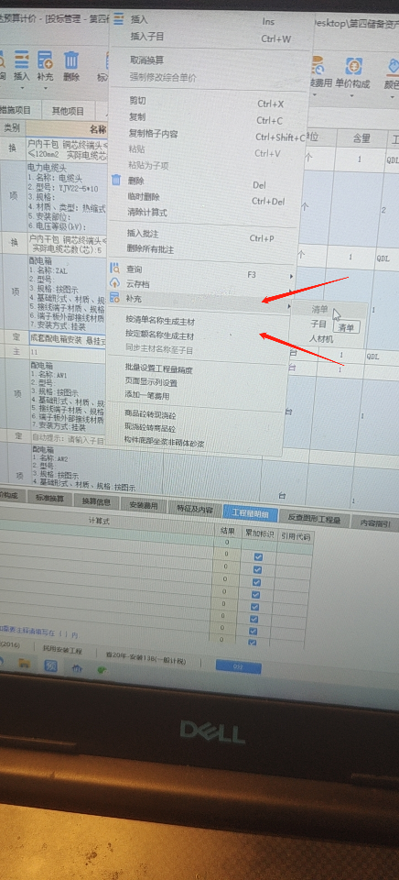399x880 pixels.
Task: Choose 构件底部坐浆非砌体砂浆 menu entry
Action: (x=164, y=444)
